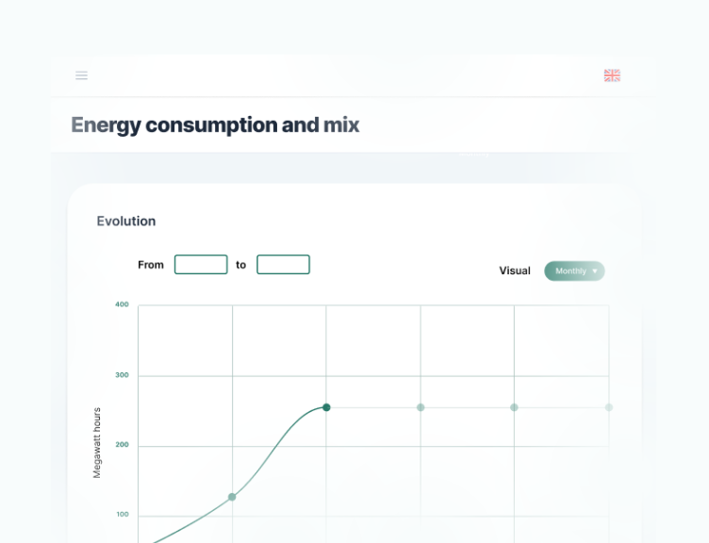The image size is (709, 543).
Task: Click the second faded data point
Action: 514,407
